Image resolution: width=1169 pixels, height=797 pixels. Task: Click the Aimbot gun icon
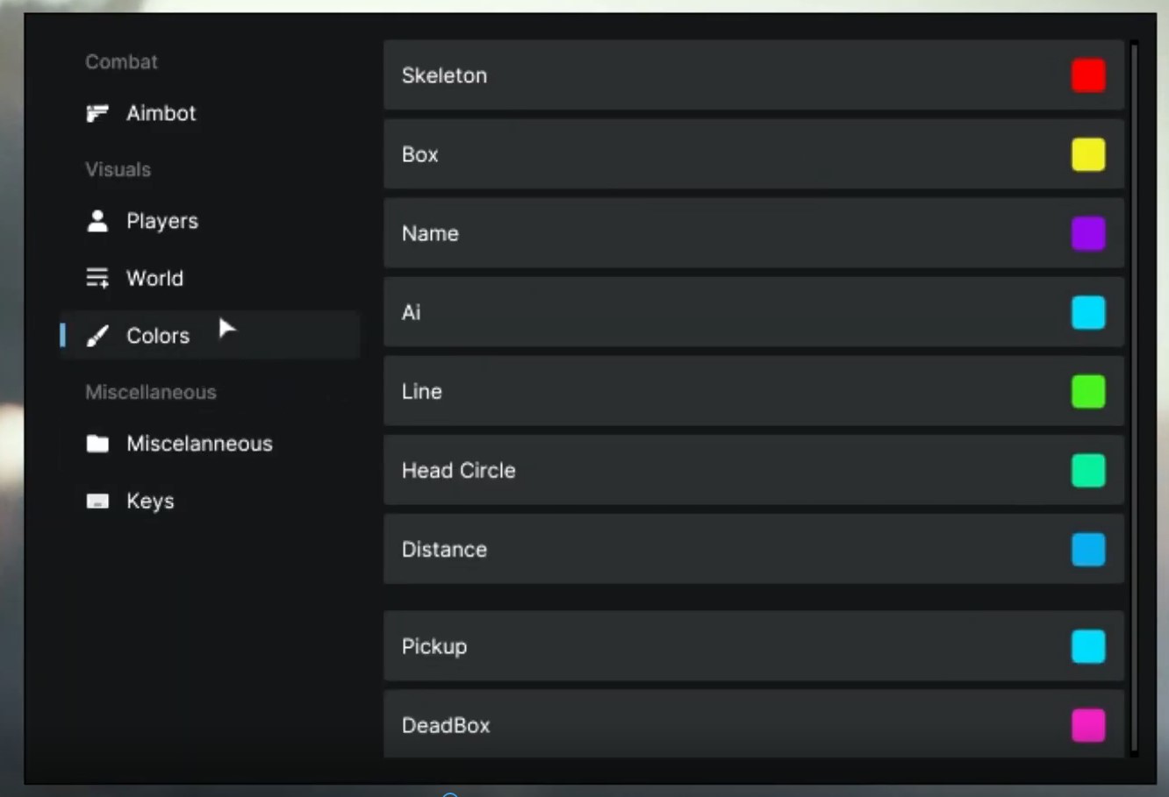coord(97,113)
